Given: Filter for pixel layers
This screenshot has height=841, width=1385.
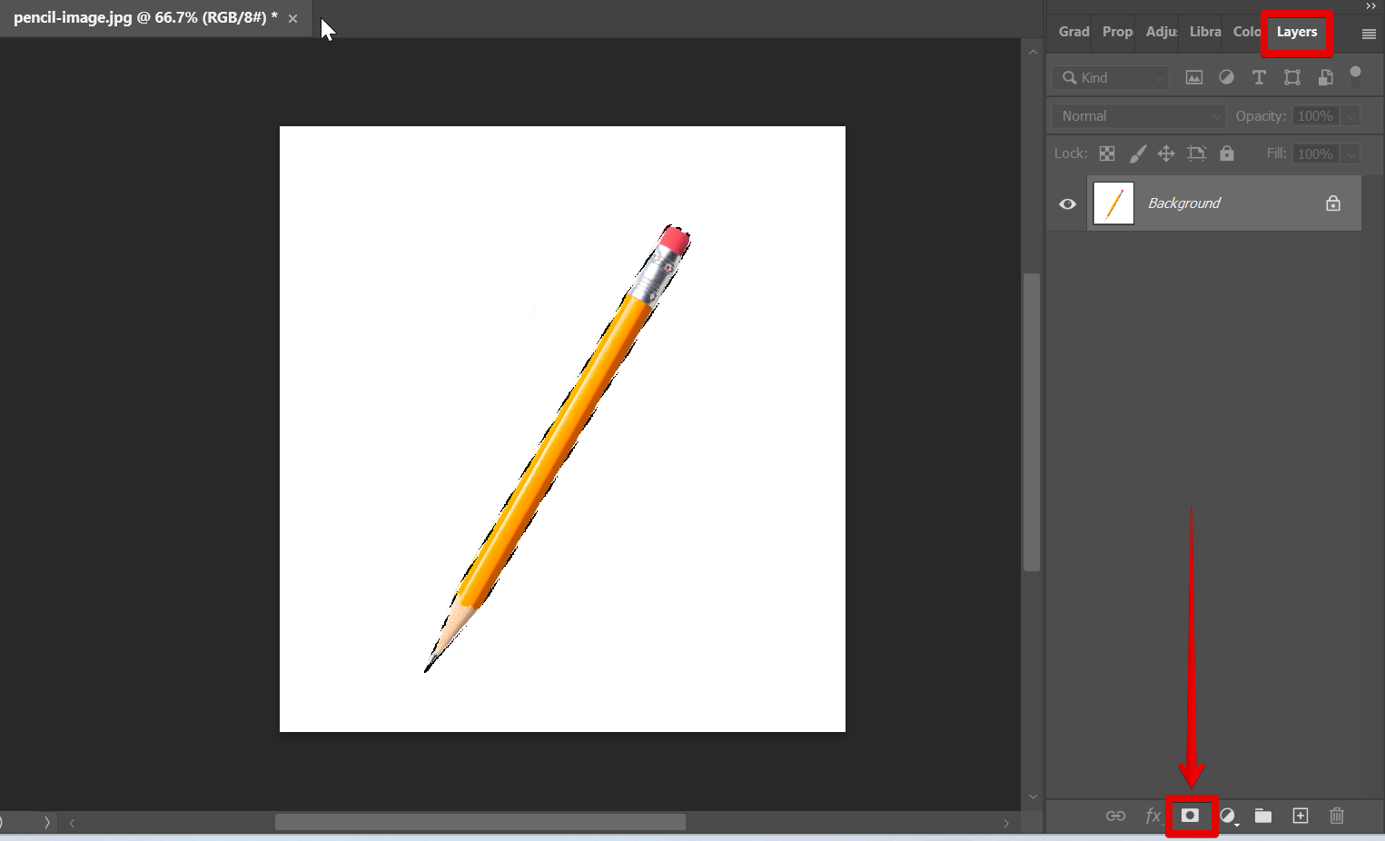Looking at the screenshot, I should point(1194,77).
